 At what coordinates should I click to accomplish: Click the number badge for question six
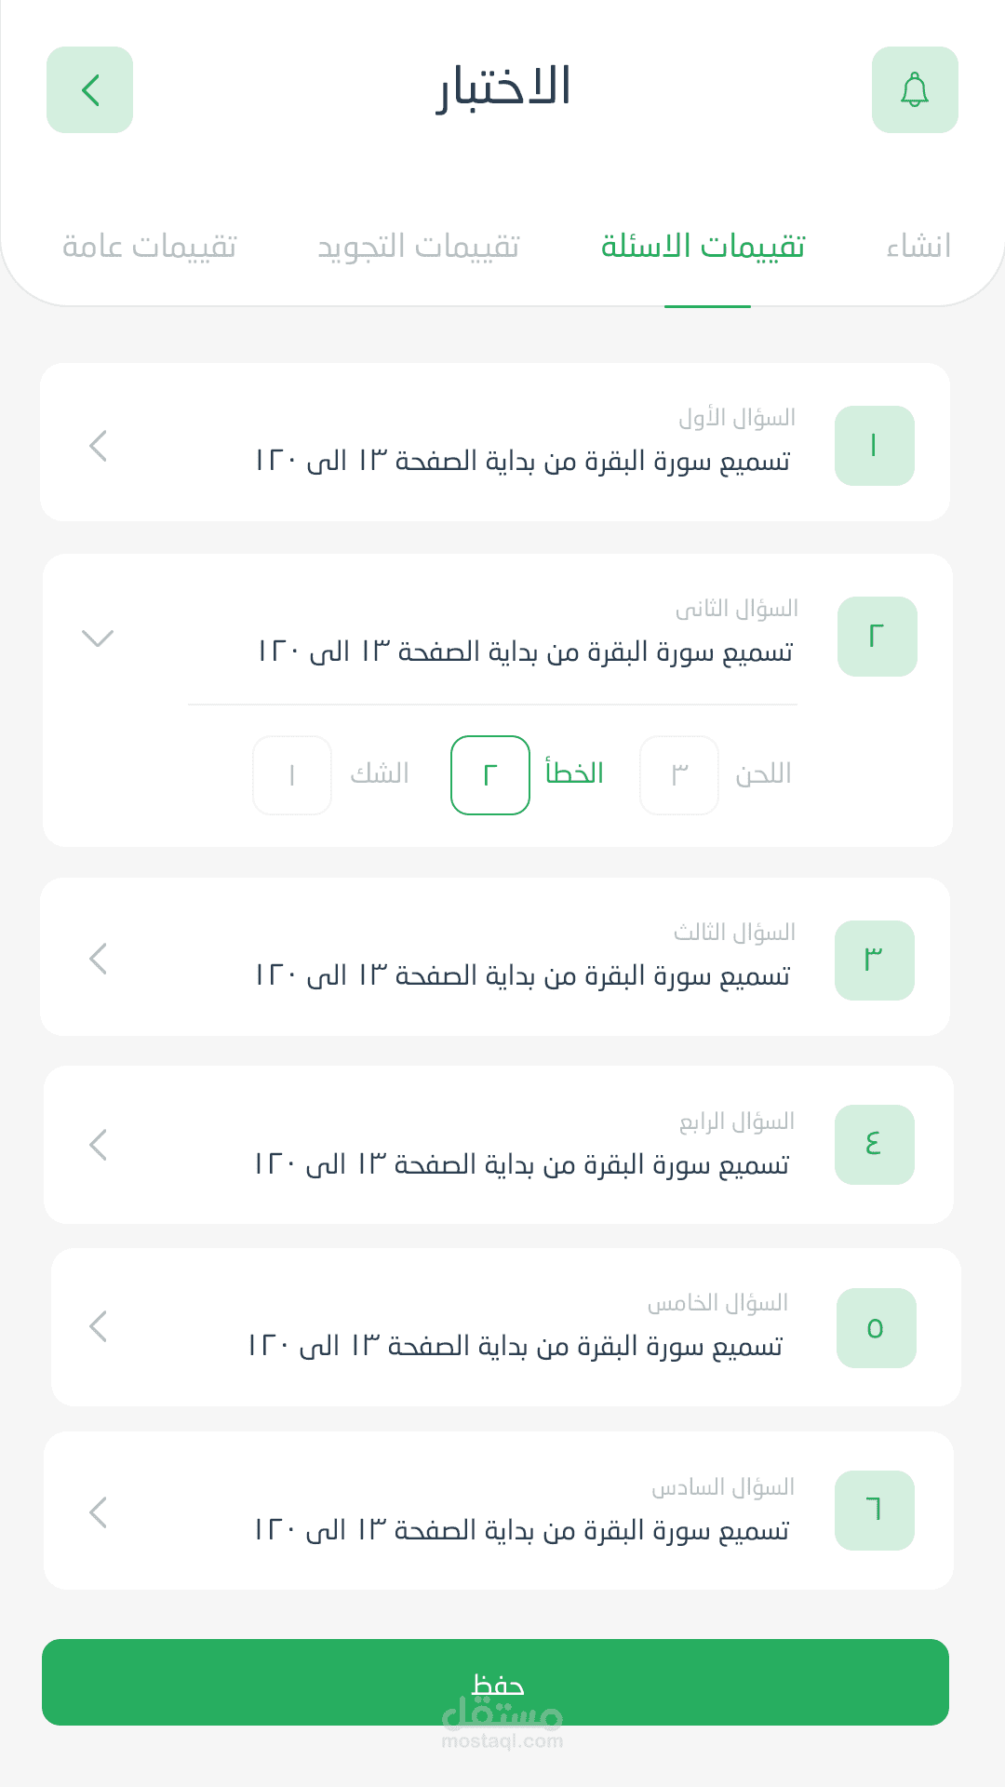[x=874, y=1511]
